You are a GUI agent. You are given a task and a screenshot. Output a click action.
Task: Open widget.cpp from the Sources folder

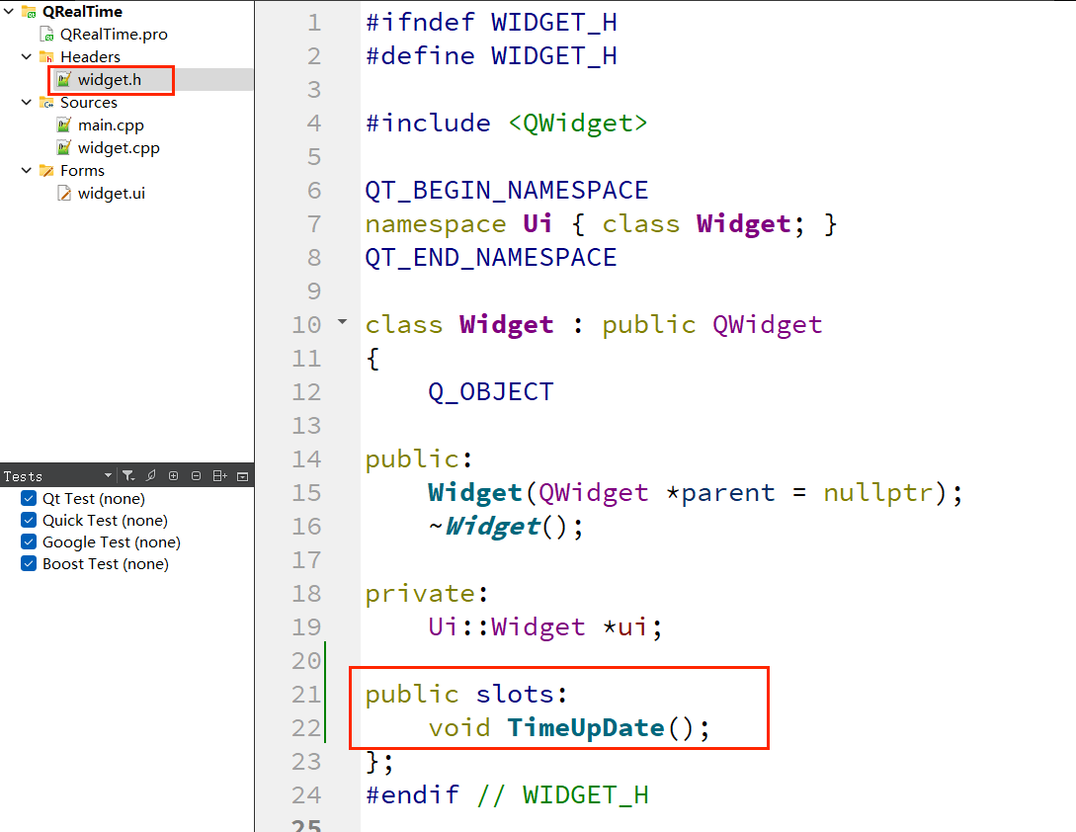click(x=119, y=147)
